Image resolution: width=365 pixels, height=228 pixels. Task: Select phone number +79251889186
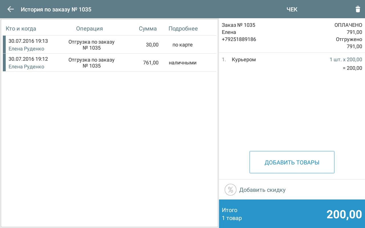click(239, 39)
